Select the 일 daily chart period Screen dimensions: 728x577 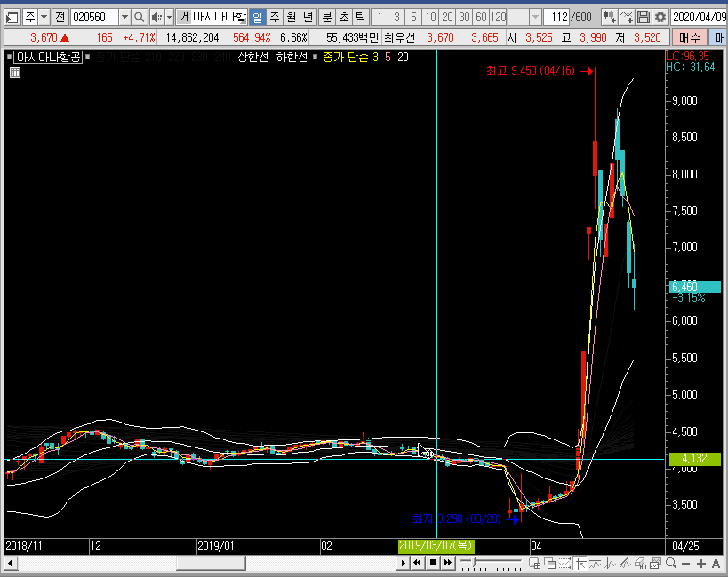click(x=257, y=18)
